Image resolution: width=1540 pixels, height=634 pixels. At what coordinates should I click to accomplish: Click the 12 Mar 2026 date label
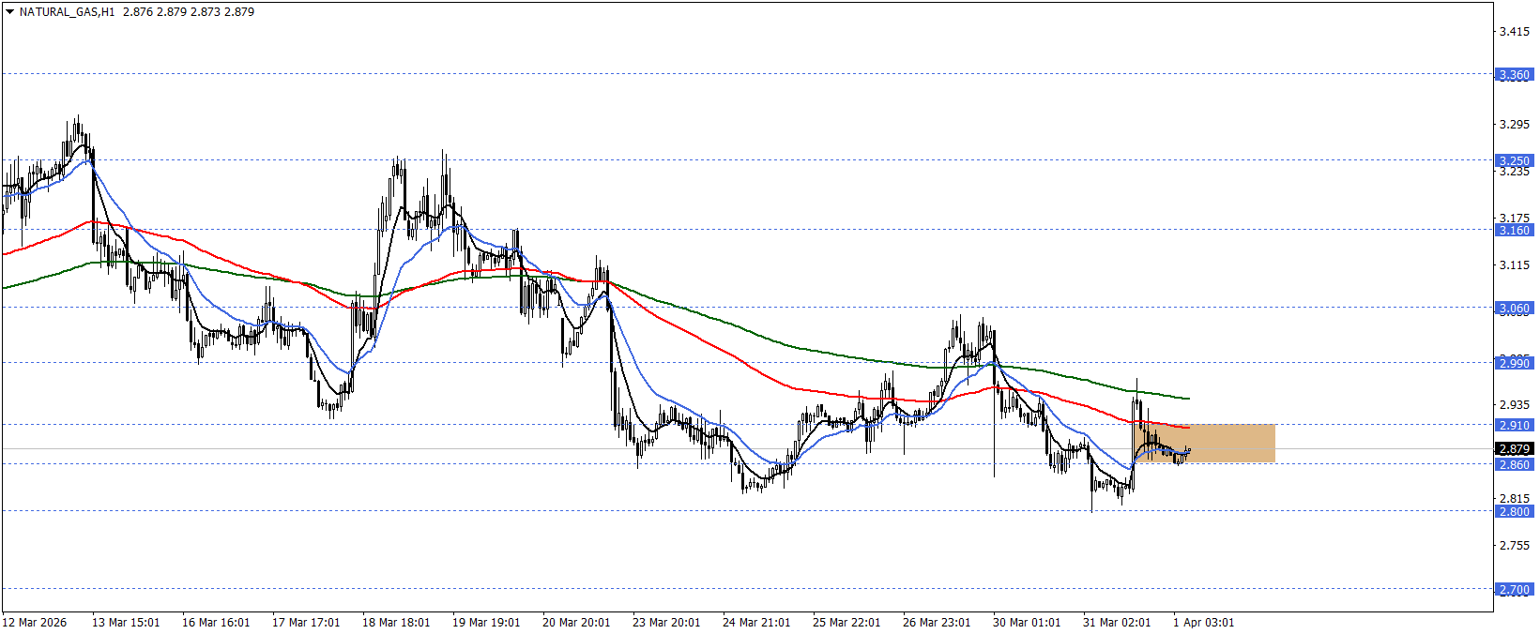35,623
